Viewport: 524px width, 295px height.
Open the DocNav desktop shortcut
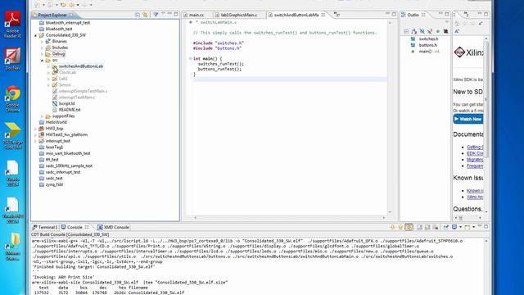(13, 59)
